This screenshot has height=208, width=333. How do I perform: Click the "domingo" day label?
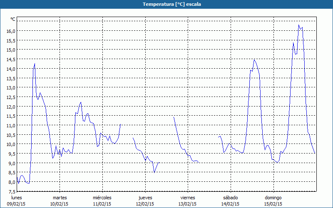273,198
